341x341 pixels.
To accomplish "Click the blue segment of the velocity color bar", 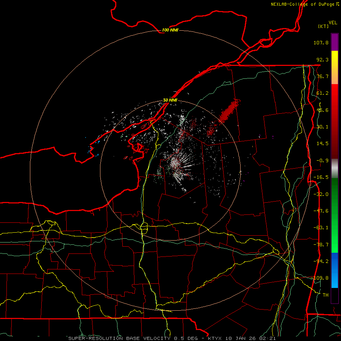I will (335, 270).
